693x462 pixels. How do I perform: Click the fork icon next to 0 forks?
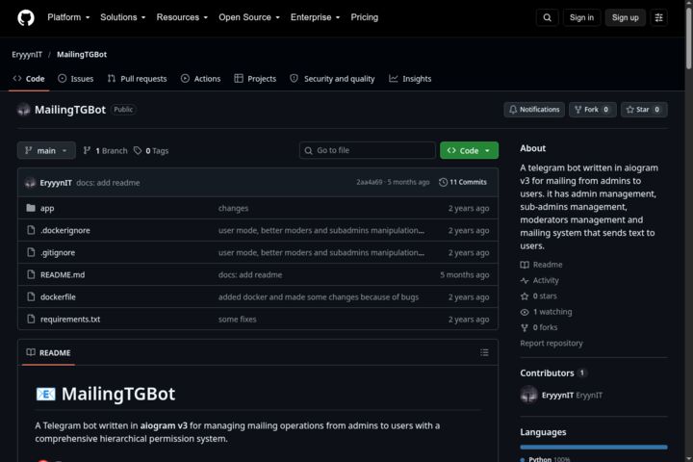(525, 327)
